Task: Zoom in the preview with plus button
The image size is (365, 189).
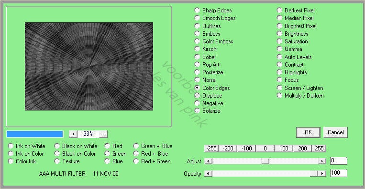Action: click(x=73, y=134)
